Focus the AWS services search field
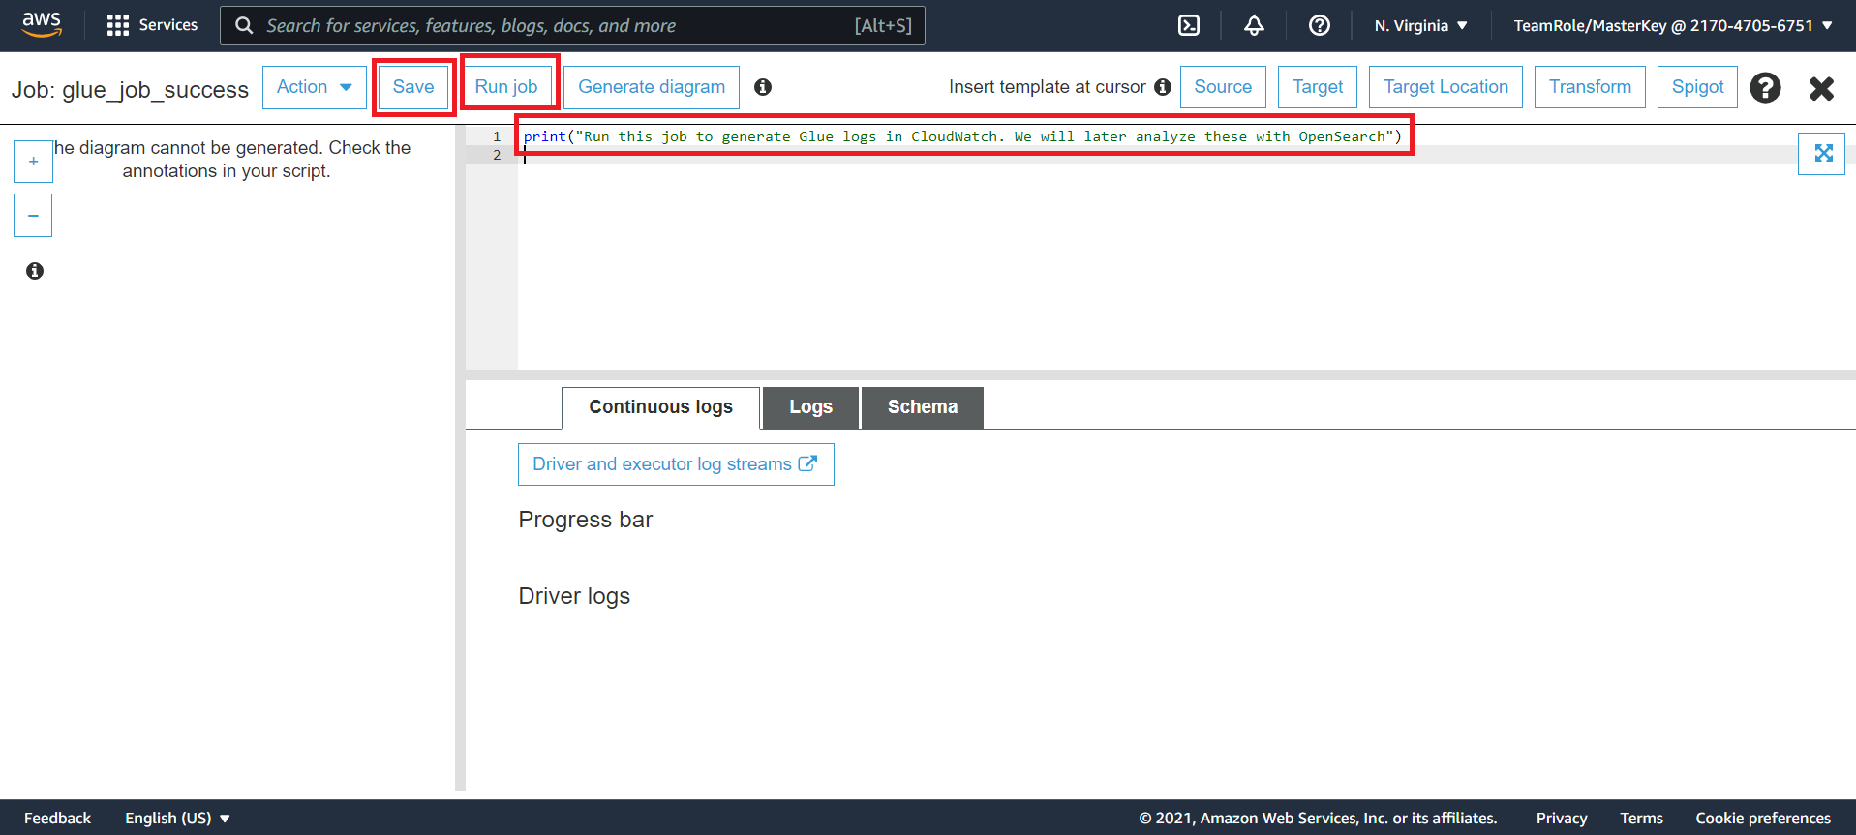1856x835 pixels. 572,25
